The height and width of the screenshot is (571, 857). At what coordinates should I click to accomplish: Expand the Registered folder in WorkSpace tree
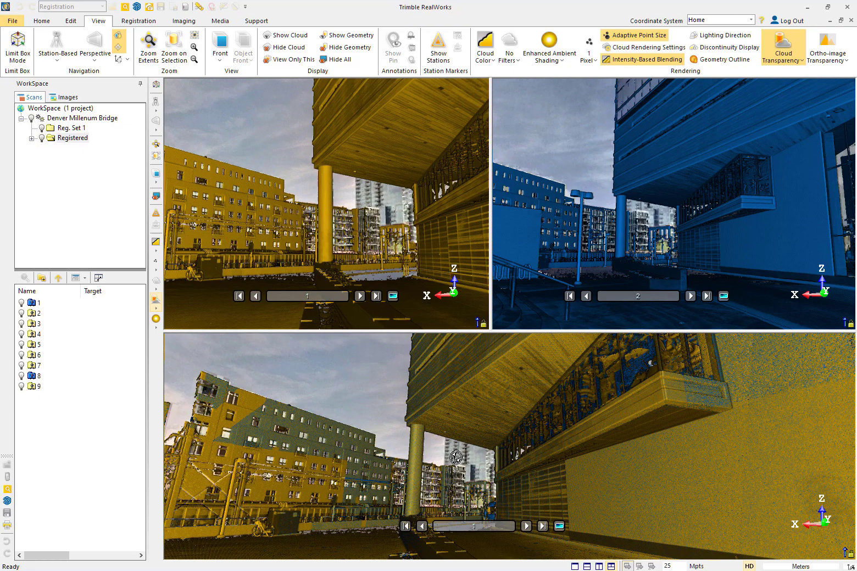click(x=31, y=138)
